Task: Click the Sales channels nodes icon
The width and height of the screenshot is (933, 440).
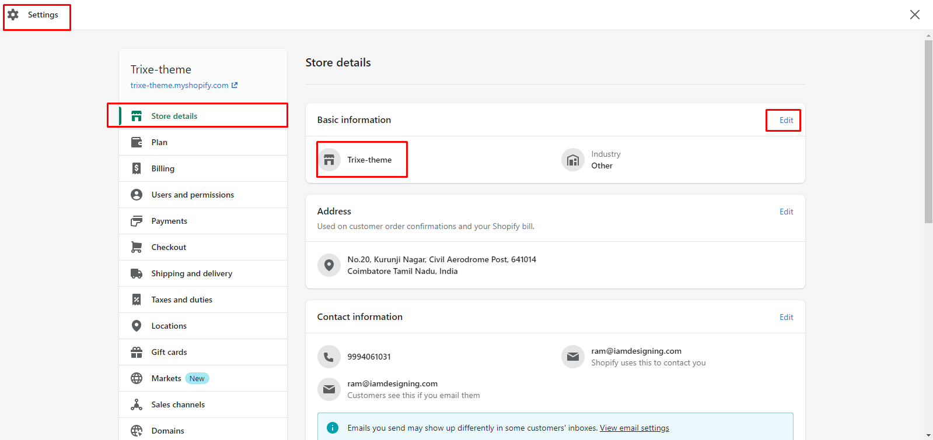Action: (x=137, y=404)
